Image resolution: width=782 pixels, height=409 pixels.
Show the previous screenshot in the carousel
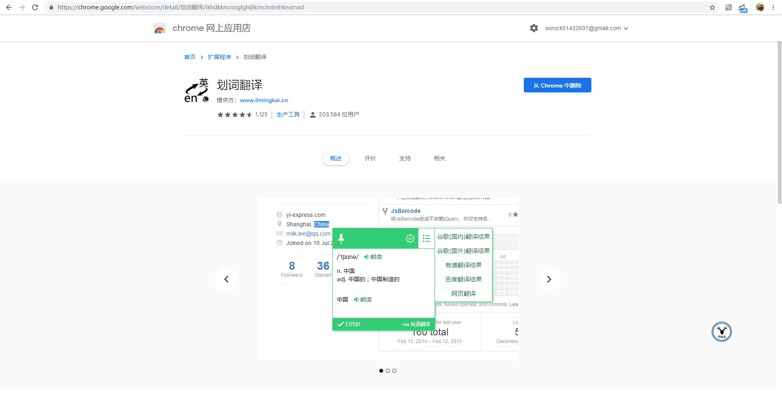pos(226,279)
